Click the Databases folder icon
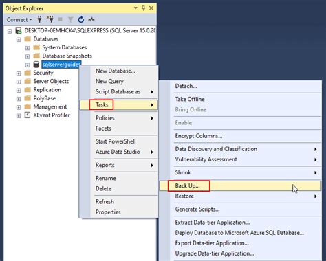 [28, 38]
